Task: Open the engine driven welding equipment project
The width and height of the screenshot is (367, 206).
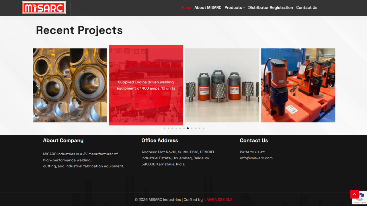Action: pyautogui.click(x=146, y=85)
